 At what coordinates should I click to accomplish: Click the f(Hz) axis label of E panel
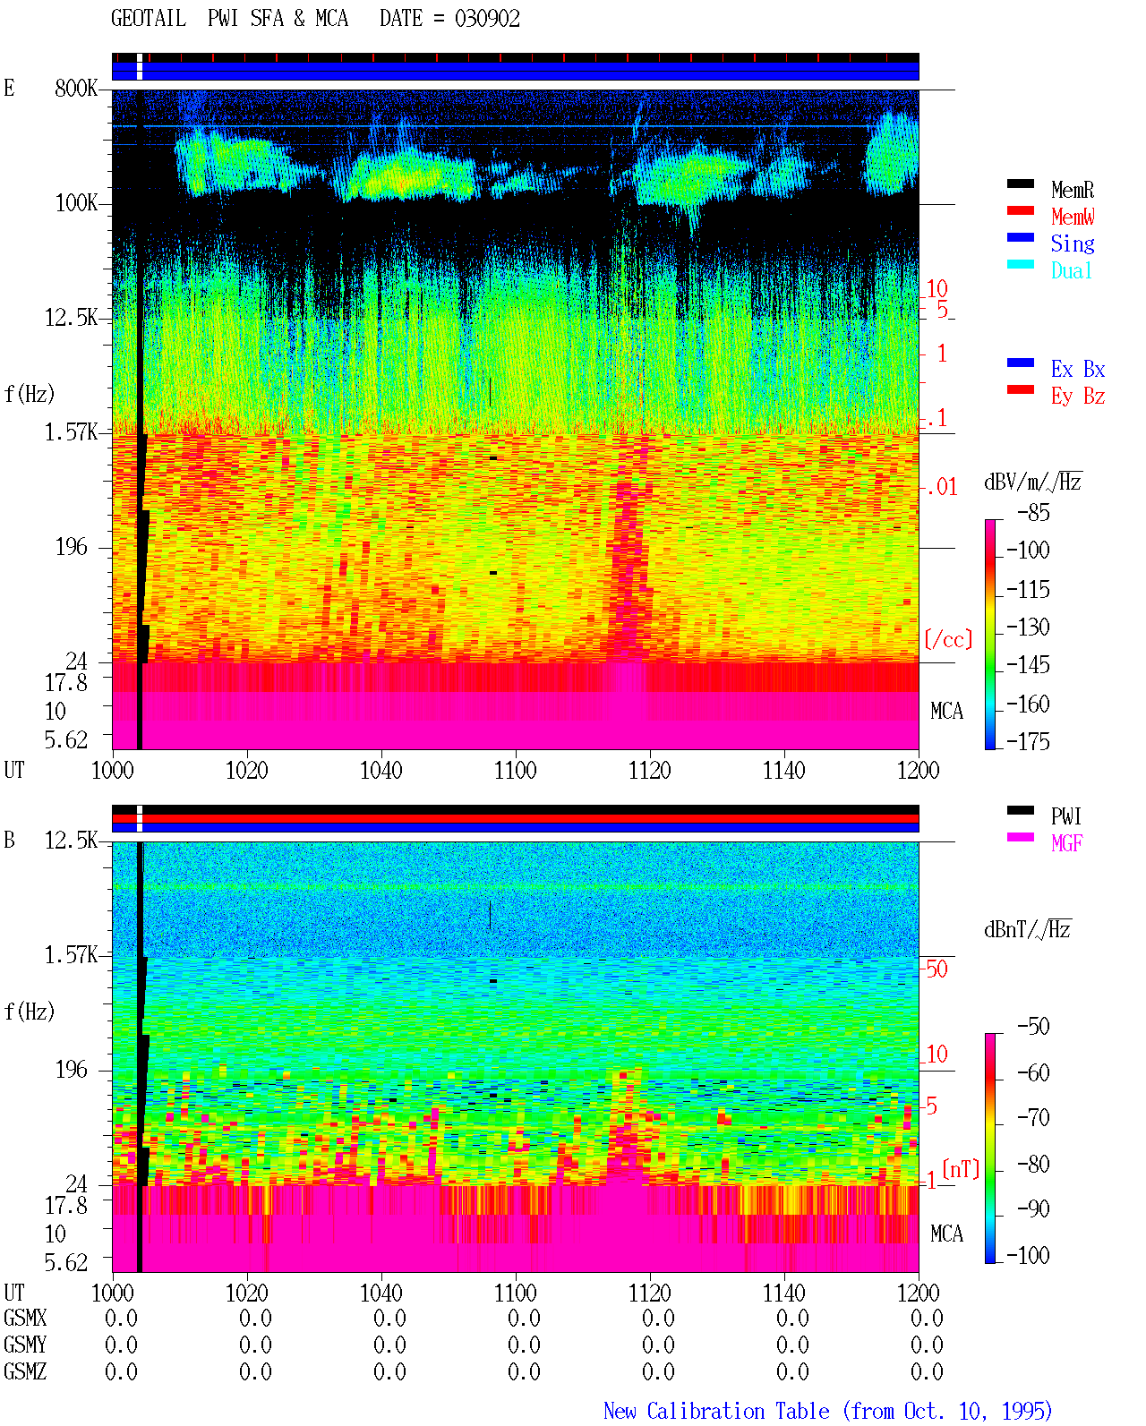(x=30, y=393)
